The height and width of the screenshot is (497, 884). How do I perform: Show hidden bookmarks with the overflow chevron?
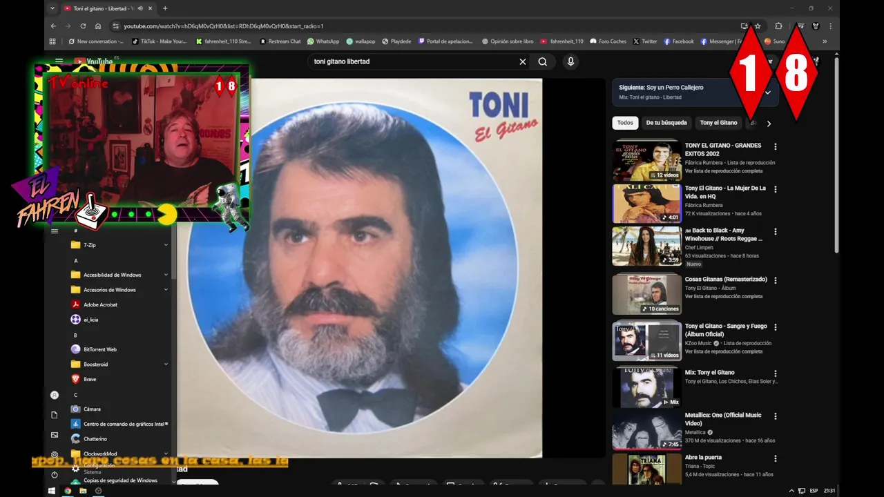(825, 41)
